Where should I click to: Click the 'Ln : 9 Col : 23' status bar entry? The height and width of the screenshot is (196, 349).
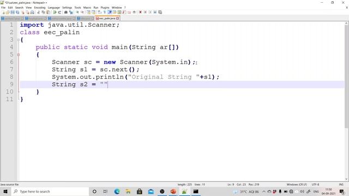237,185
